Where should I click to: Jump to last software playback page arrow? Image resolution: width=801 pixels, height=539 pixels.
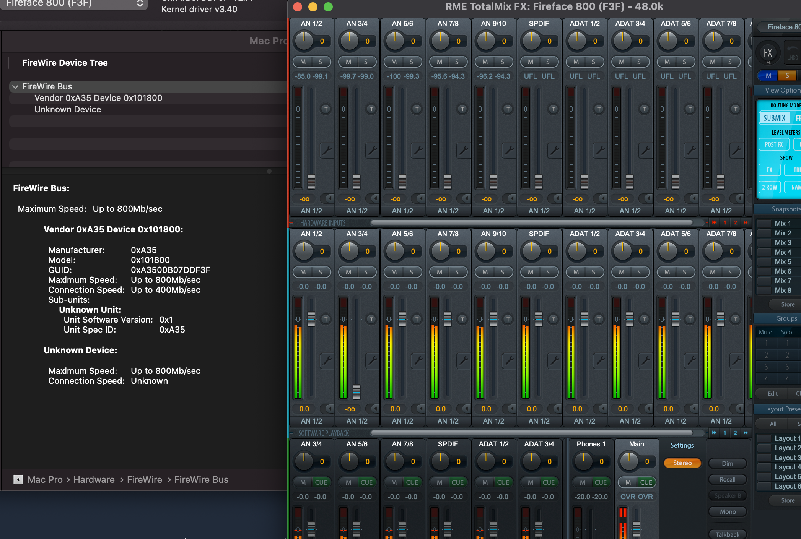click(746, 433)
